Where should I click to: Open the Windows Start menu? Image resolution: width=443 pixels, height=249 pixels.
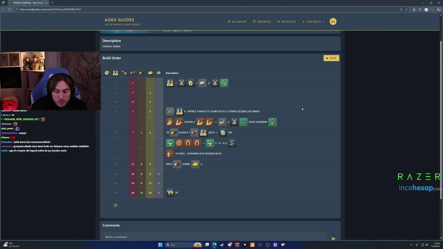tap(160, 245)
